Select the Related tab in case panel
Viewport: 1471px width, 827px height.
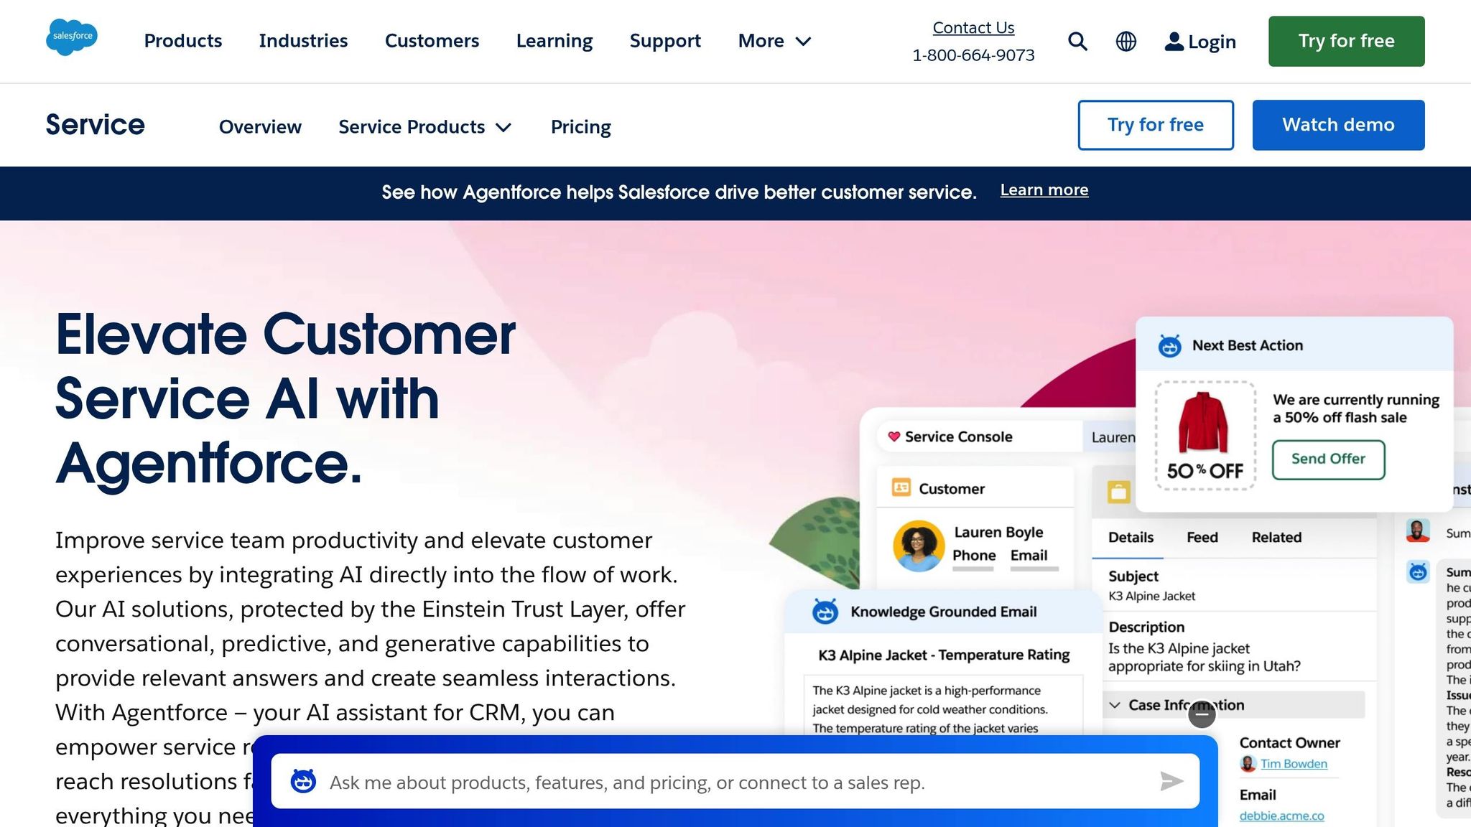(1276, 537)
